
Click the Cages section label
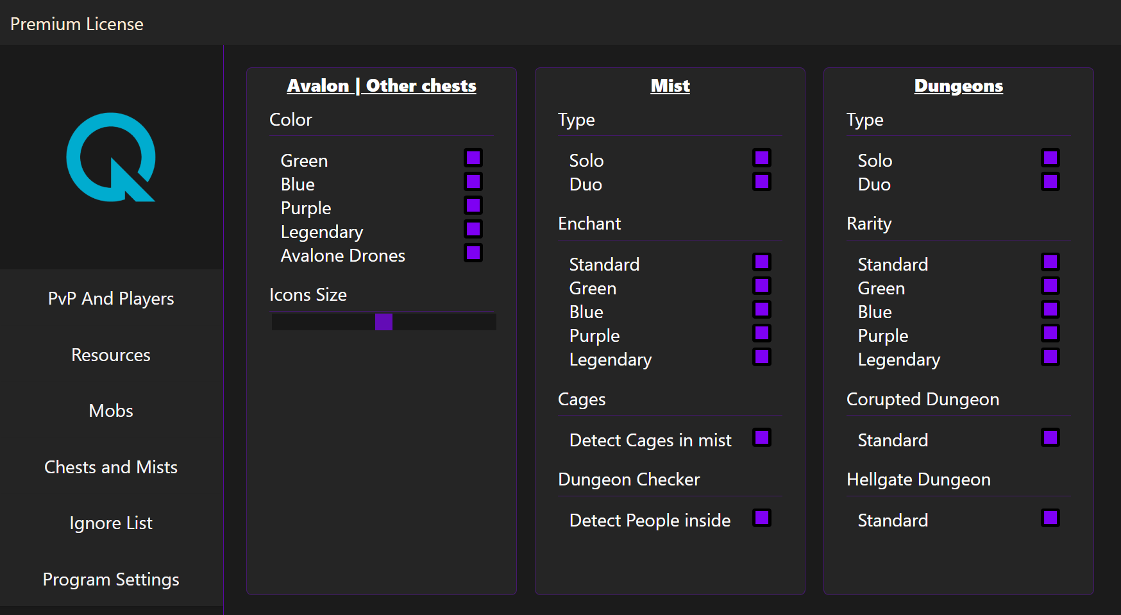(x=582, y=400)
